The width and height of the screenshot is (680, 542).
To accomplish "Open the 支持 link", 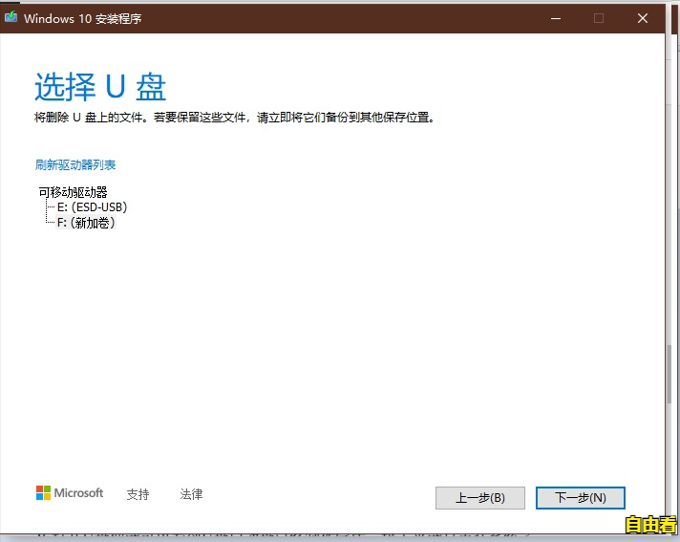I will [138, 494].
